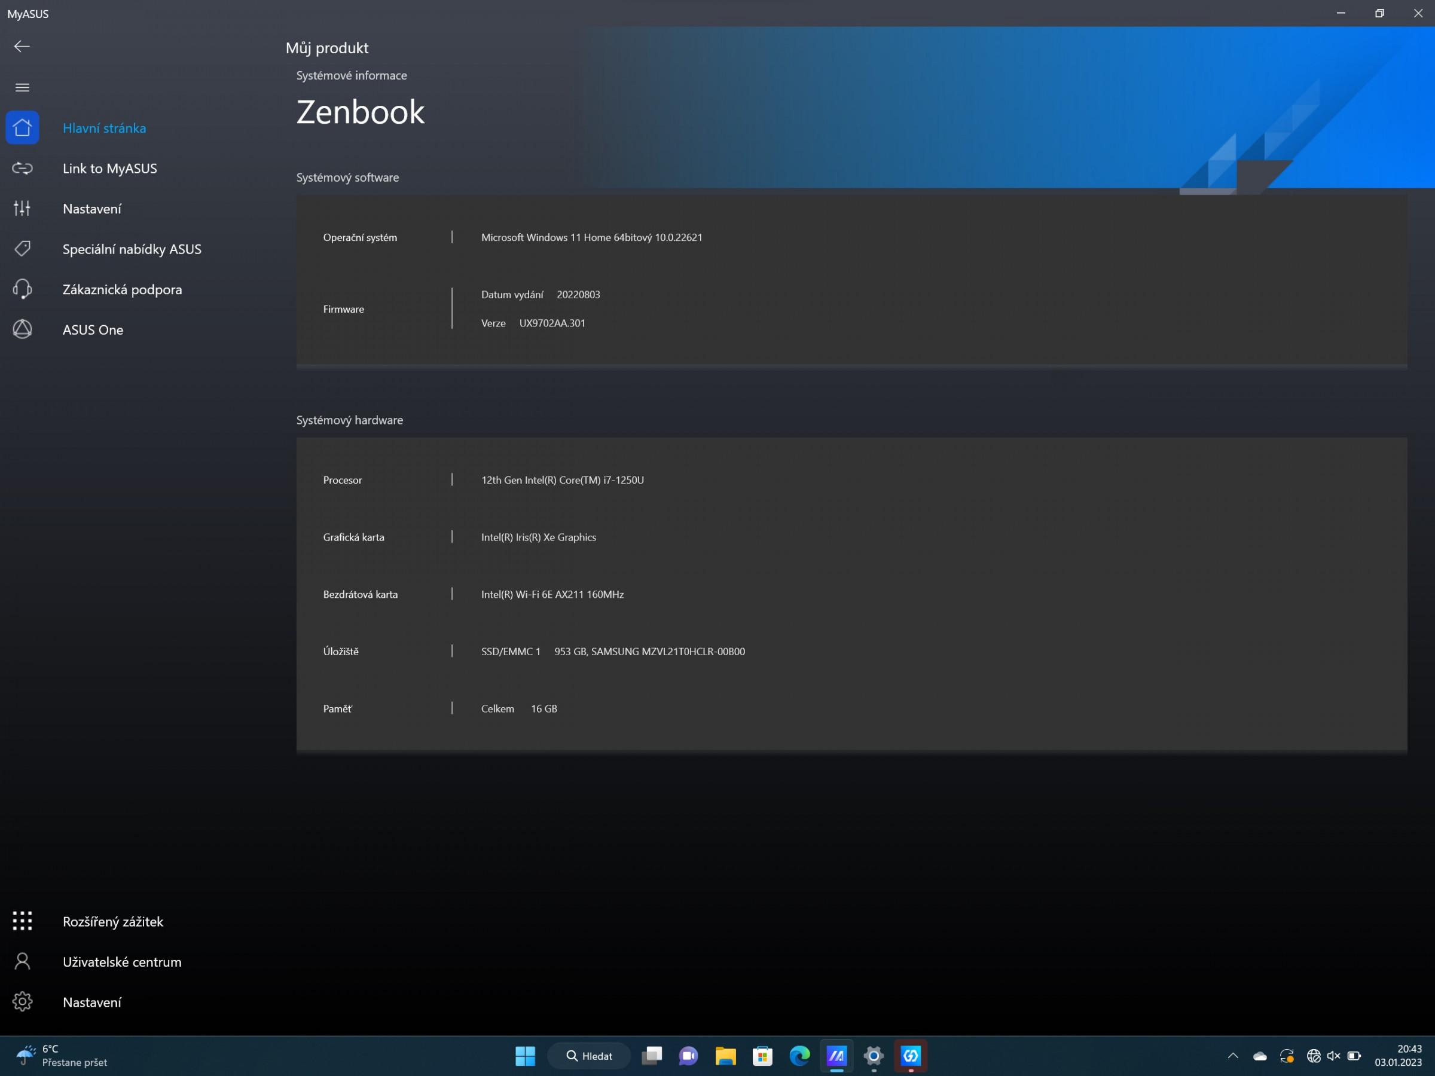Image resolution: width=1435 pixels, height=1076 pixels.
Task: Click Intel(R) Wi-Fi 6E AX211 160MHz text
Action: coord(552,594)
